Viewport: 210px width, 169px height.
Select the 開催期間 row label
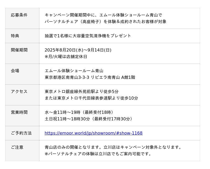coord(19,50)
